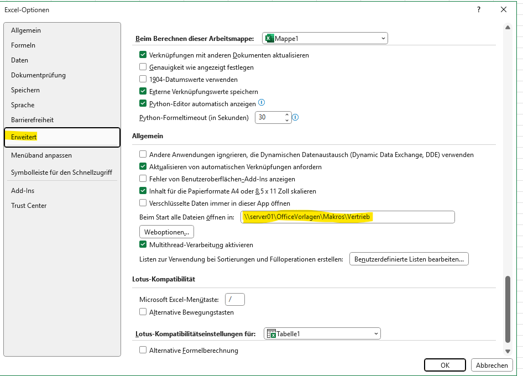523x376 pixels.
Task: Click the Excel workbook icon next to Mappe1
Action: click(269, 38)
